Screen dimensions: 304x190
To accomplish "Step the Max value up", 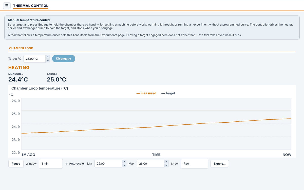I will tap(166, 162).
